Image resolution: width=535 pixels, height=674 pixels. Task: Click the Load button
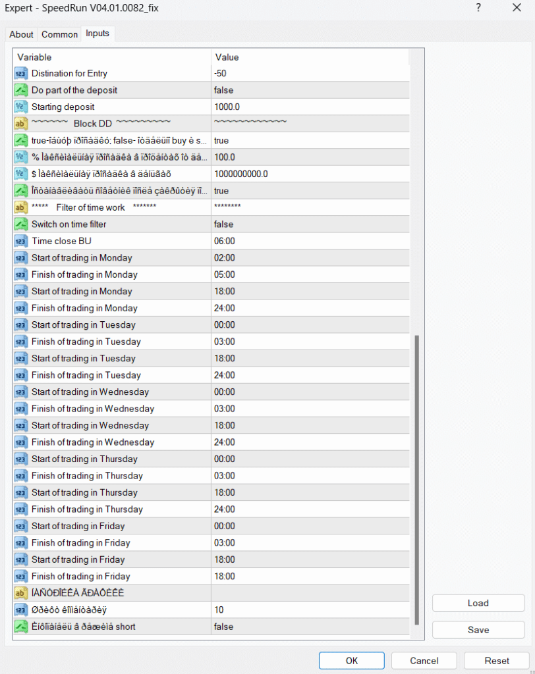tap(478, 603)
